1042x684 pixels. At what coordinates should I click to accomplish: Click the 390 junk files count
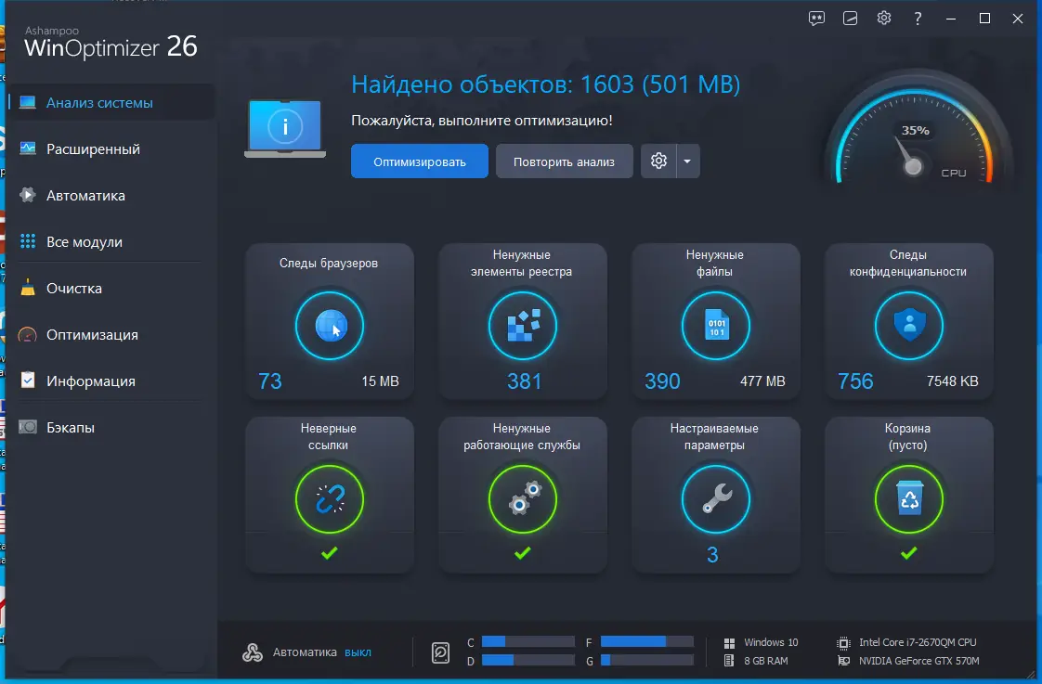coord(662,381)
